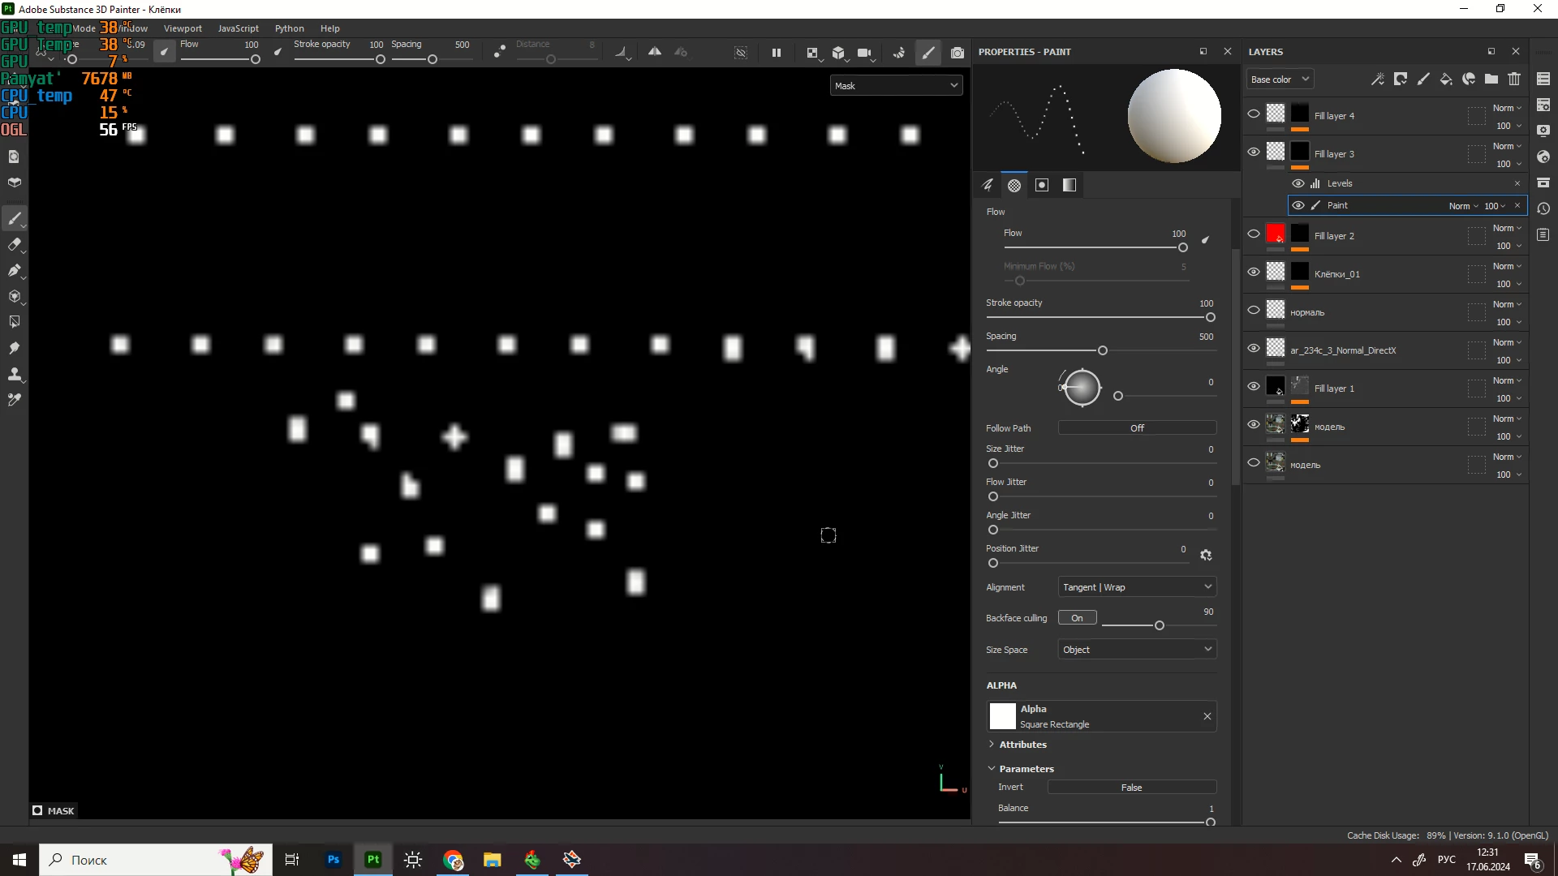1558x876 pixels.
Task: Click the Invert False button
Action: [1131, 788]
